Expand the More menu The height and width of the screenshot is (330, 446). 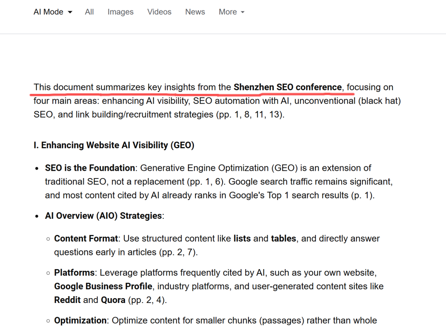pyautogui.click(x=231, y=12)
